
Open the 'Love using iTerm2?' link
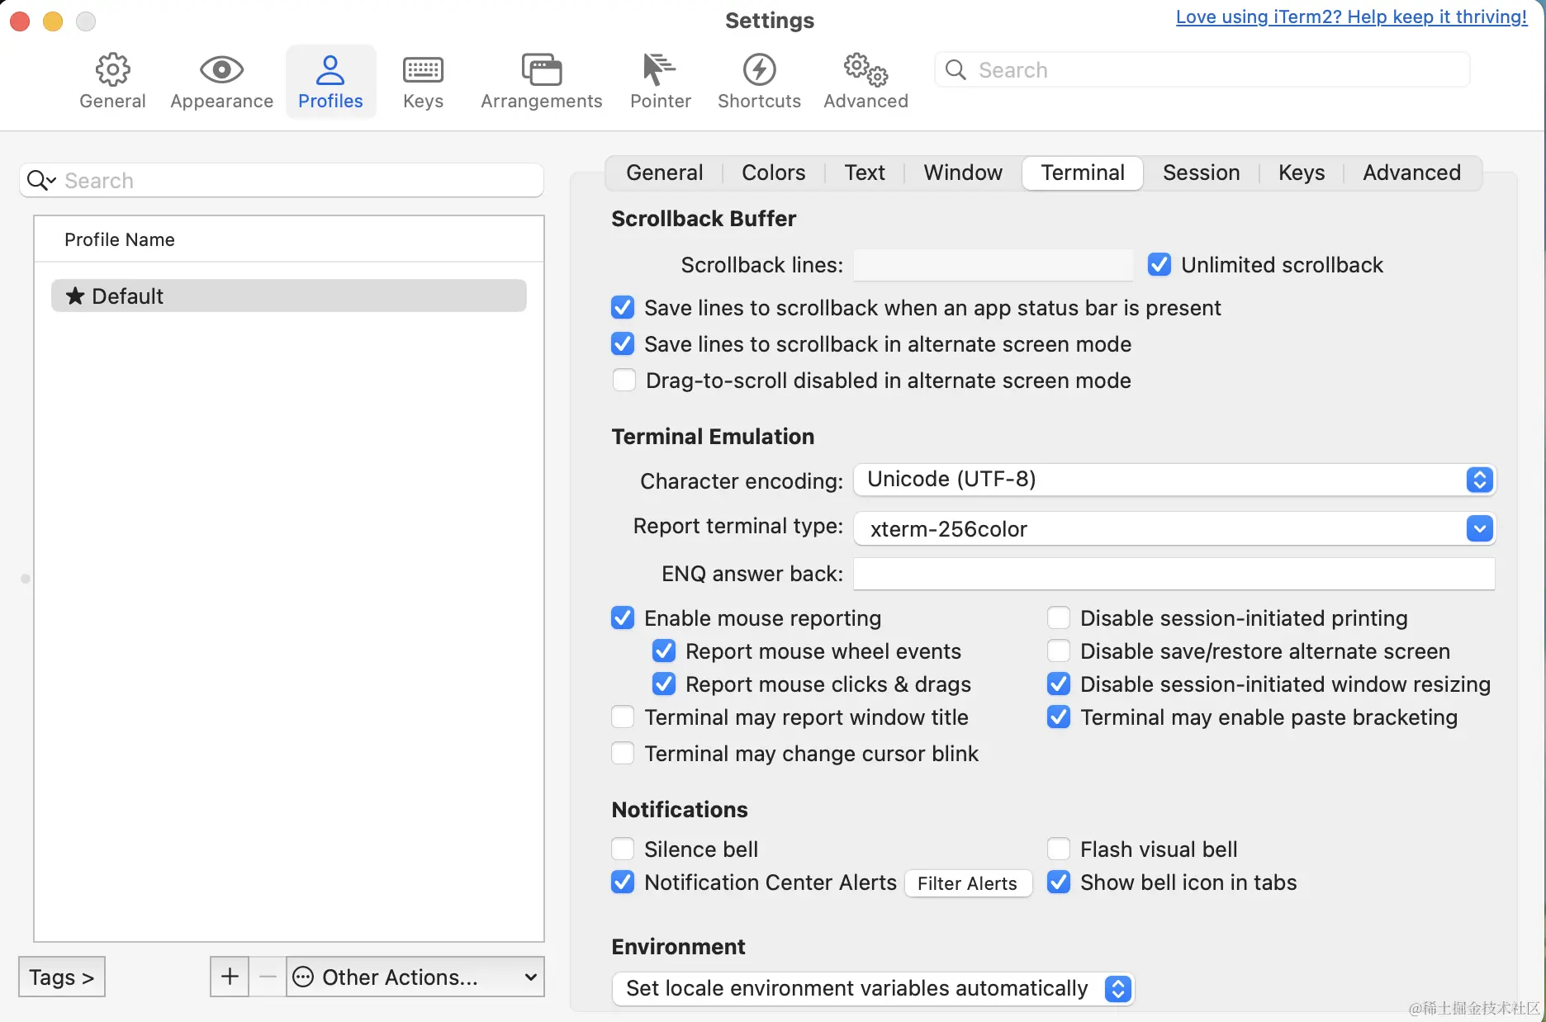(1352, 17)
